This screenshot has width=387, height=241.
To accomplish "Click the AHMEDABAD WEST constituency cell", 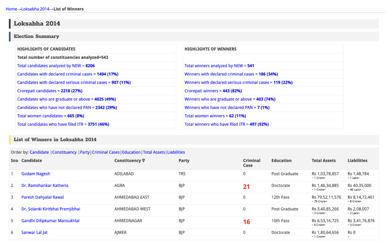I will [132, 209].
